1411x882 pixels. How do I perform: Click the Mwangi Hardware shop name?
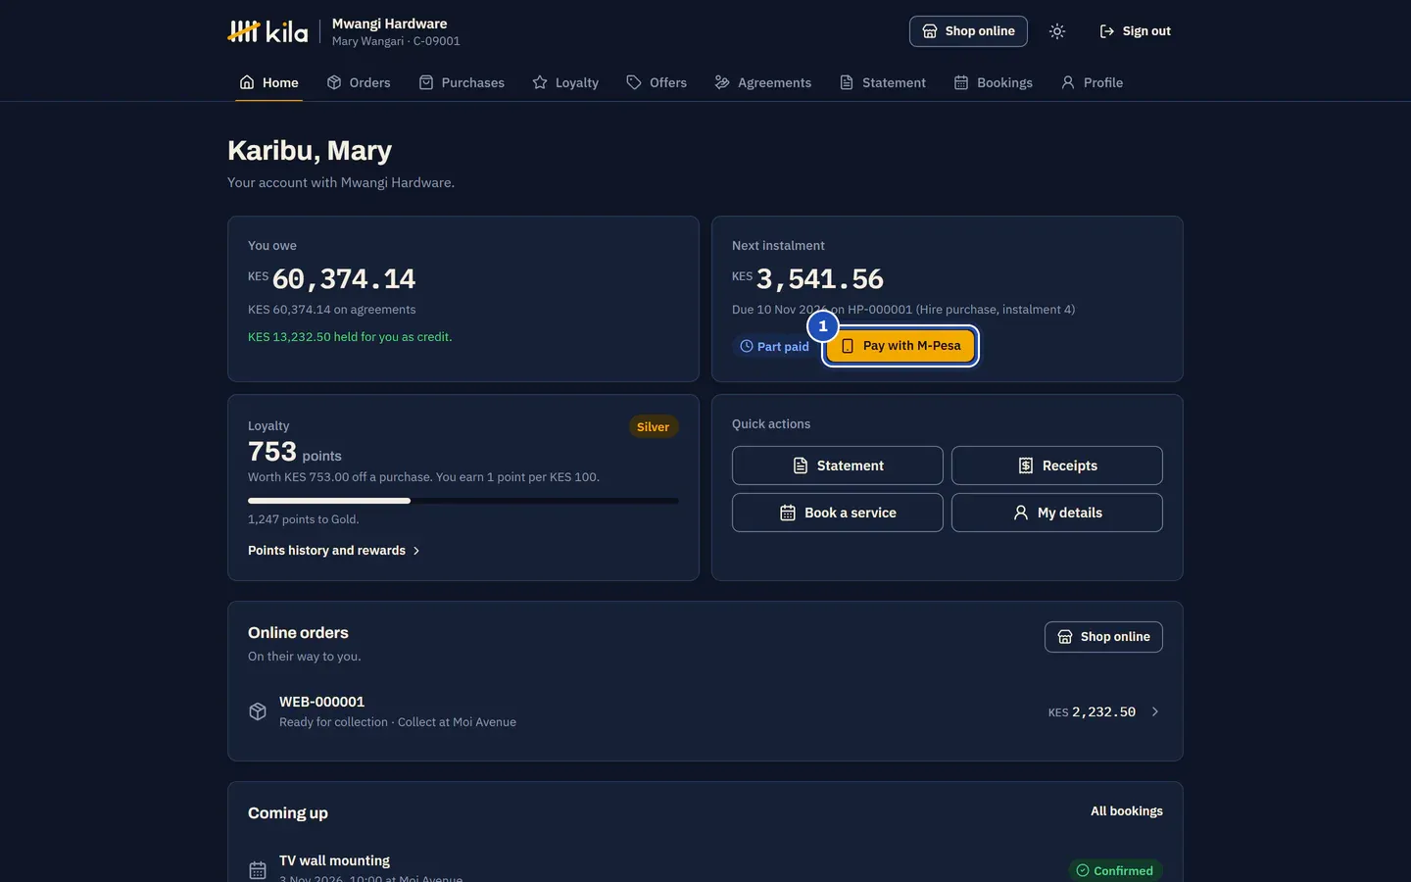[x=389, y=24]
